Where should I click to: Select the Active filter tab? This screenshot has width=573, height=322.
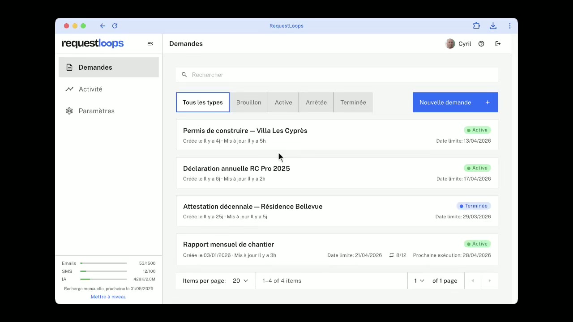point(283,102)
